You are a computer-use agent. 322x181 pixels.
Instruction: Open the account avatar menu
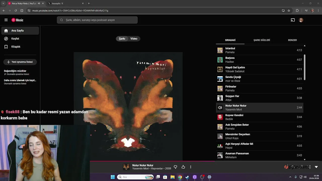pos(301,20)
